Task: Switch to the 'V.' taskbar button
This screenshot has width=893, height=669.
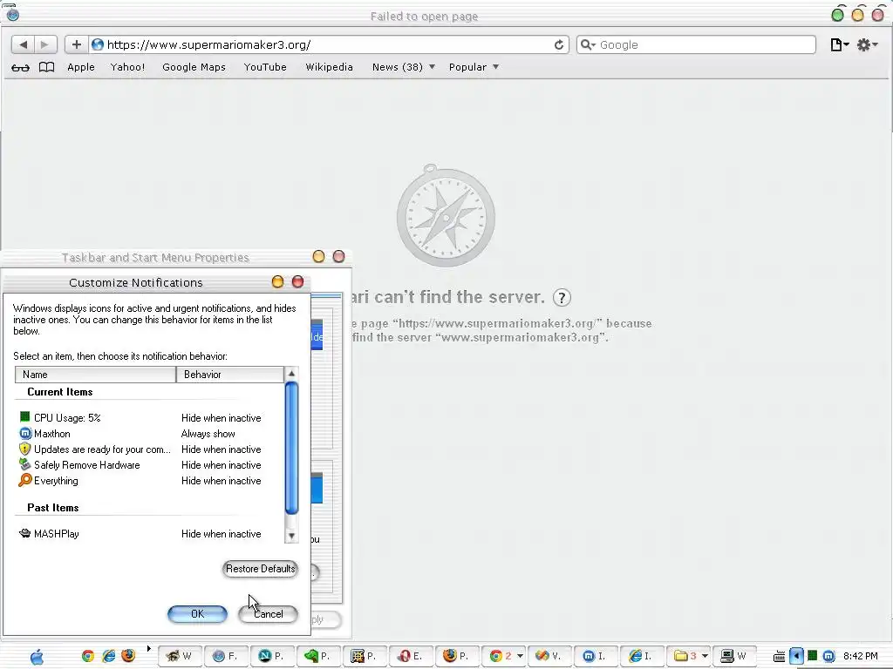Action: click(x=550, y=656)
